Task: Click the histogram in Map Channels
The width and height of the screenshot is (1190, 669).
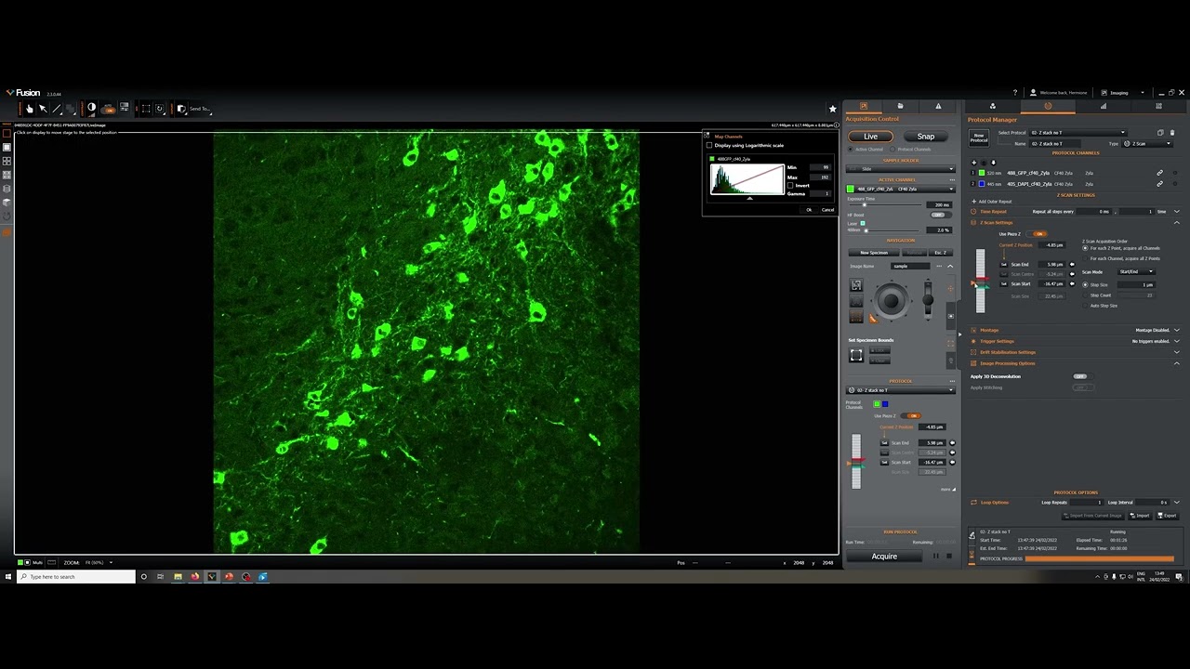Action: [747, 179]
